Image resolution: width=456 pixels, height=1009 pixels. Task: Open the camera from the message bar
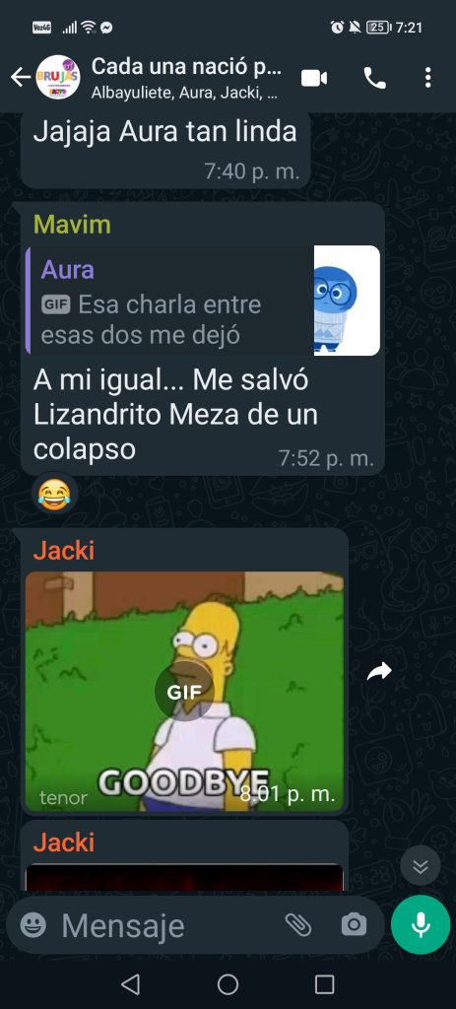pyautogui.click(x=354, y=925)
